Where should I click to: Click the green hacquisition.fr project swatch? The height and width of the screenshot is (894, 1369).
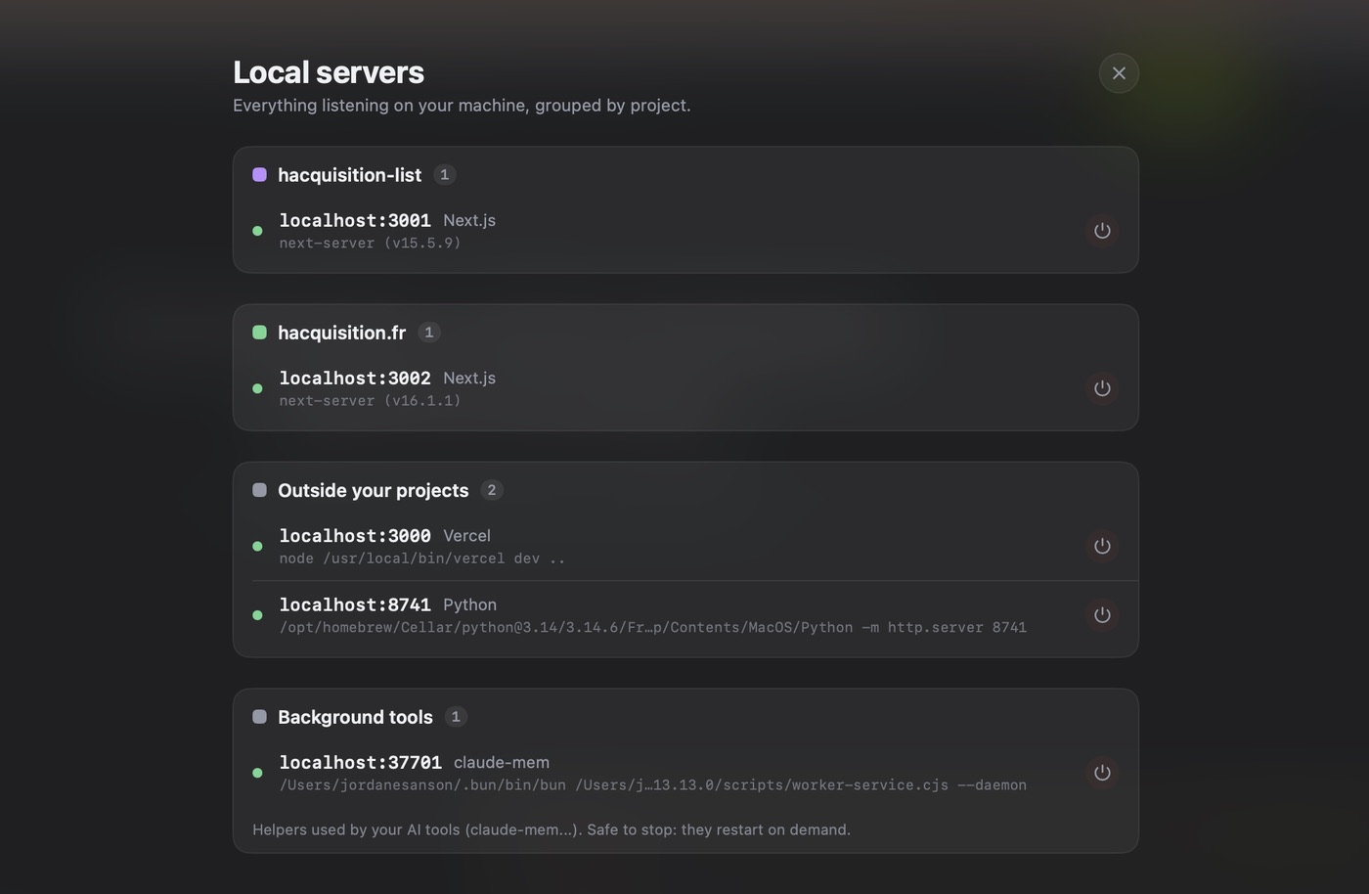pyautogui.click(x=259, y=333)
